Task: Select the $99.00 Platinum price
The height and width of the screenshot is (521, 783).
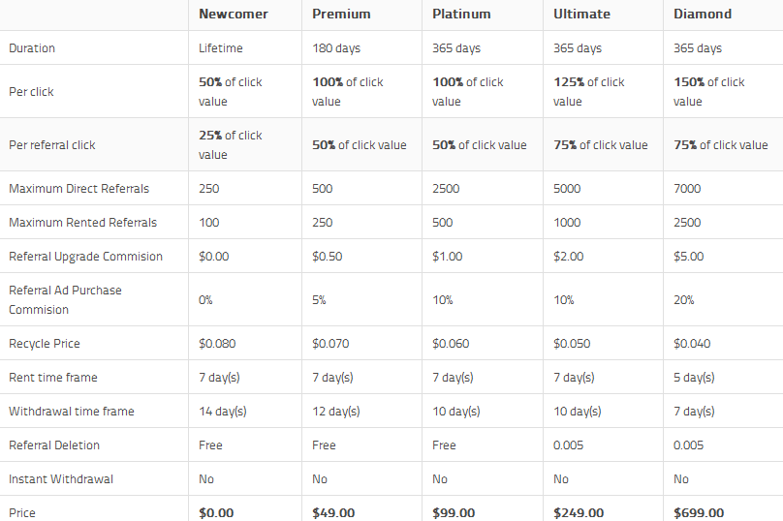Action: pyautogui.click(x=454, y=513)
